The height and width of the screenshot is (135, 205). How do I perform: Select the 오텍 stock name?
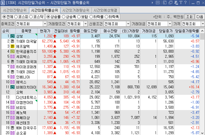click(20, 92)
